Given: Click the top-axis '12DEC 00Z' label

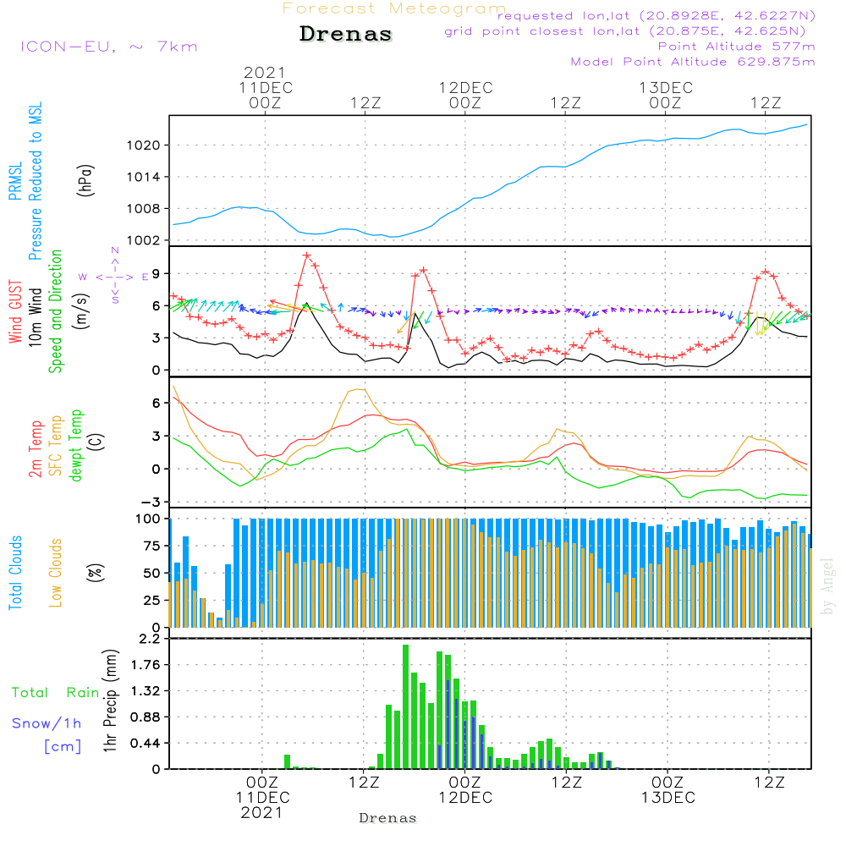Looking at the screenshot, I should click(x=465, y=95).
